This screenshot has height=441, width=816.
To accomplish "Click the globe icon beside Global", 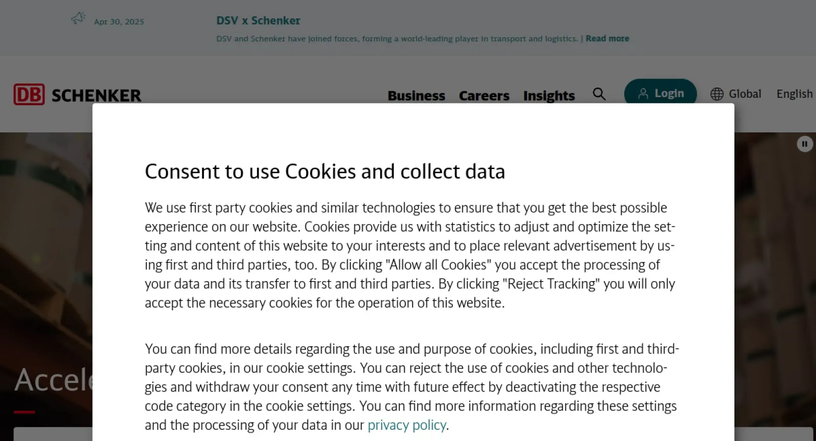I will coord(717,94).
